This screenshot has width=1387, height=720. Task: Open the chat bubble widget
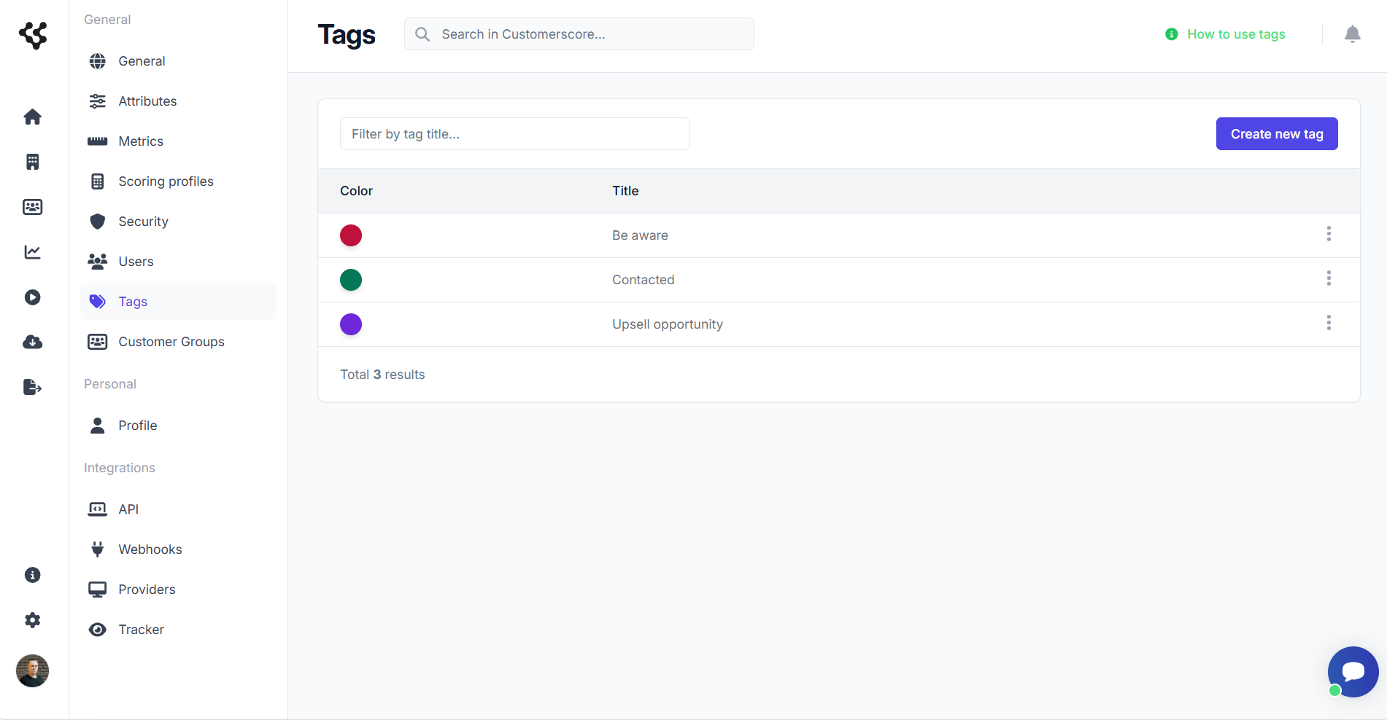click(x=1353, y=671)
